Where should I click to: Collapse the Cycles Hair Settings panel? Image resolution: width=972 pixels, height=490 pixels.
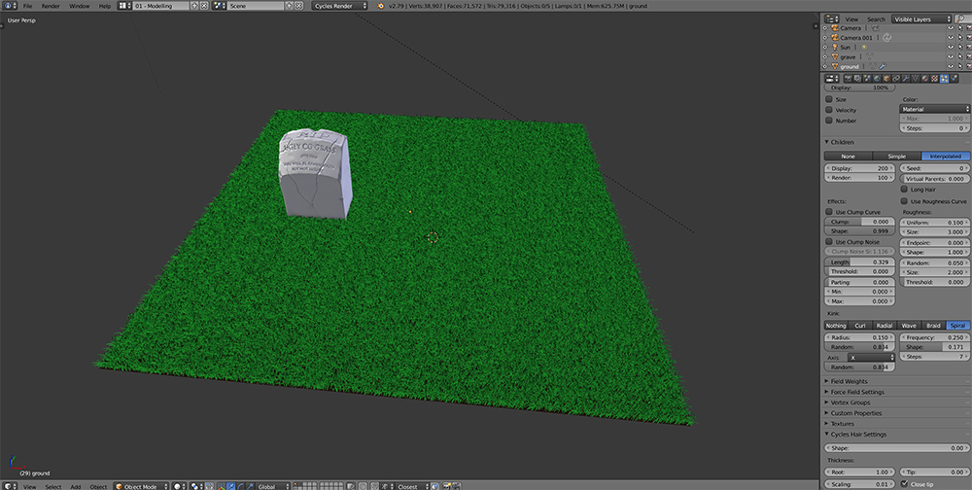pyautogui.click(x=858, y=435)
